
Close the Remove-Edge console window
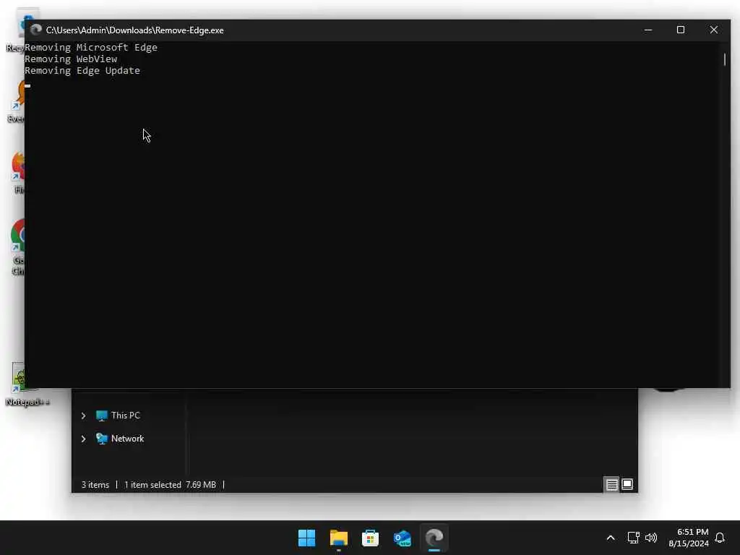click(713, 30)
